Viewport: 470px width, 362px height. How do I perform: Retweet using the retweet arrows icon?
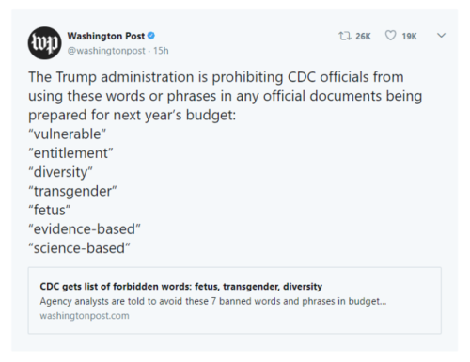click(344, 36)
